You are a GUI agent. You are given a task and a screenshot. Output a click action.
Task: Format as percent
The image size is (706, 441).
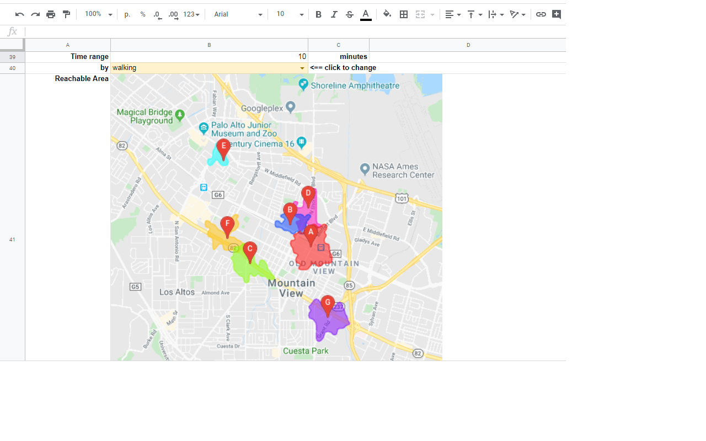[143, 14]
